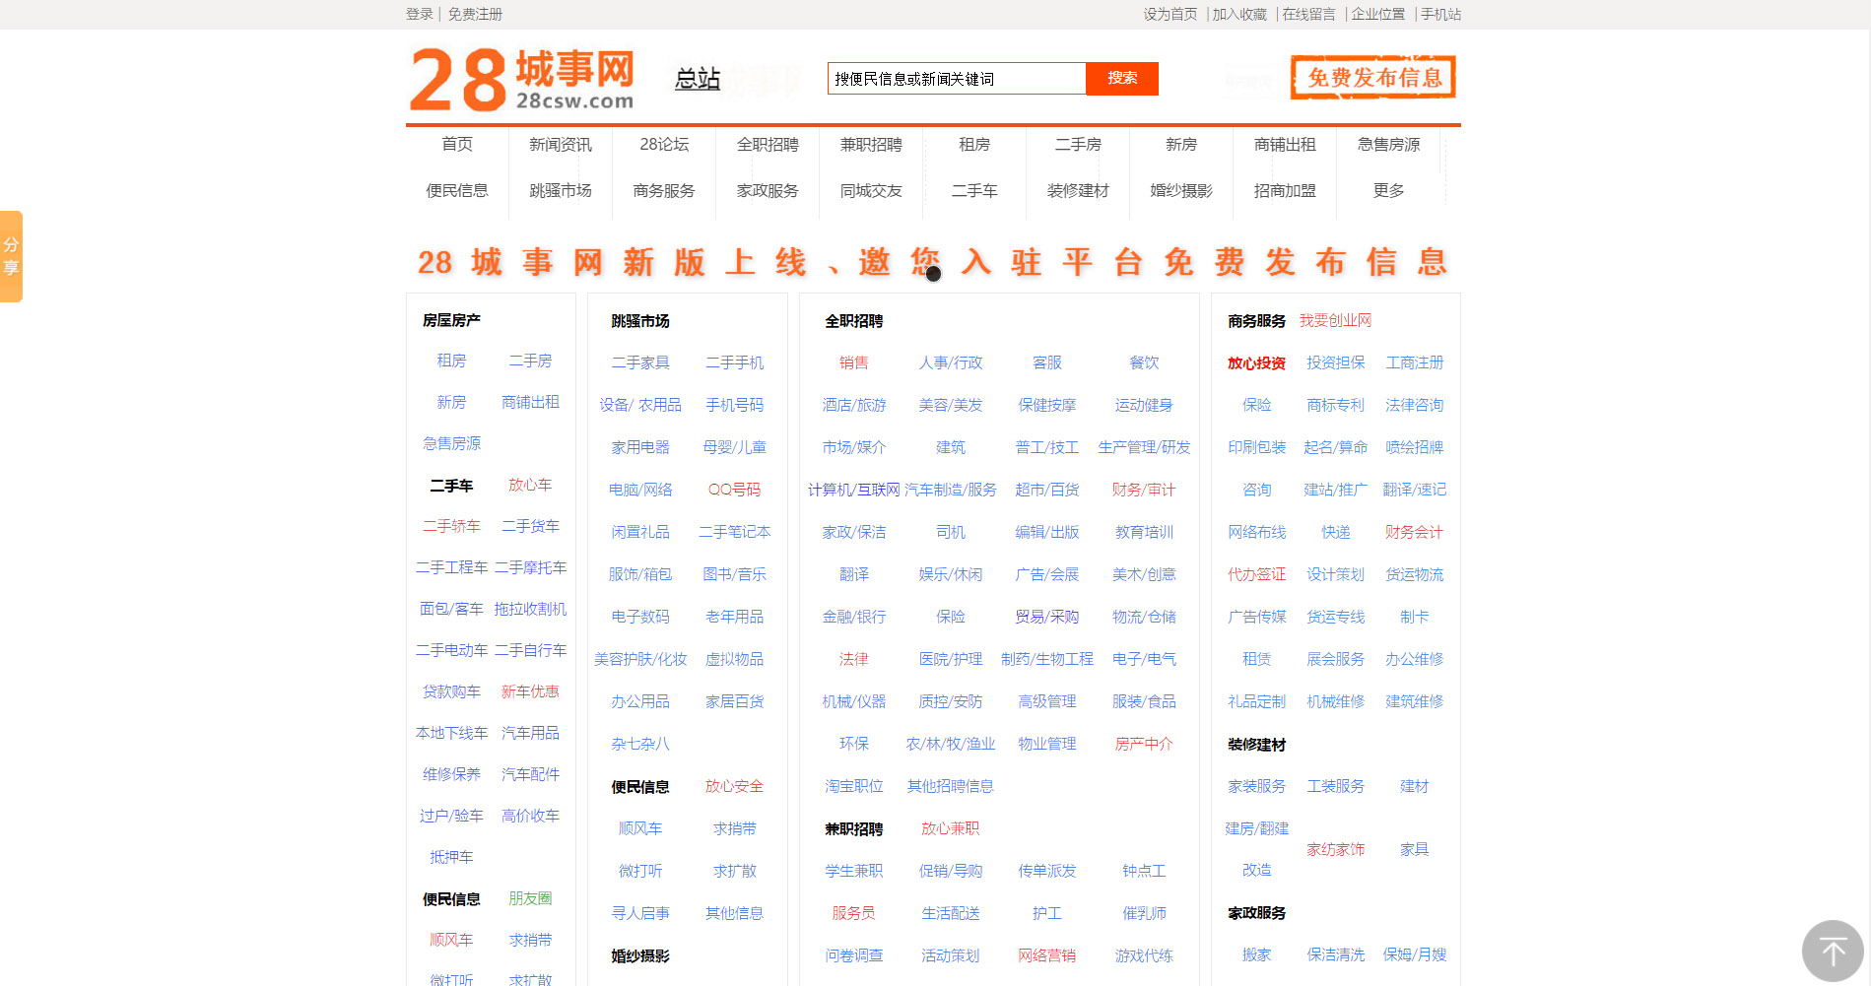Click the green 朋友圈 link

[530, 898]
